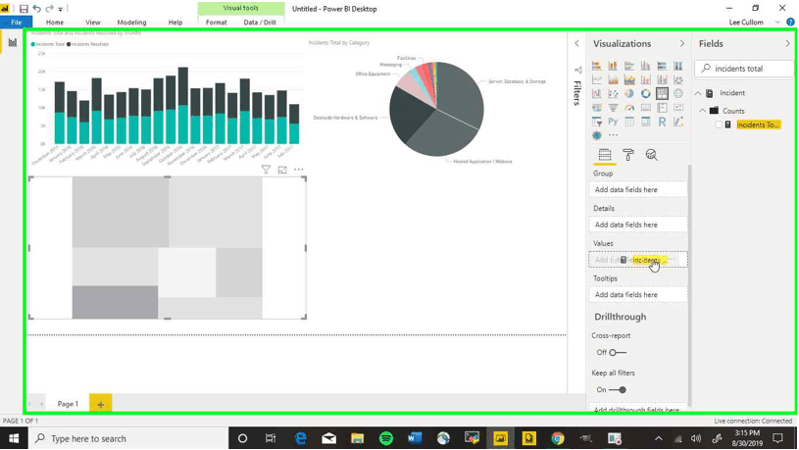Select the table visualization
Viewport: 799px width, 450px height.
pos(629,122)
